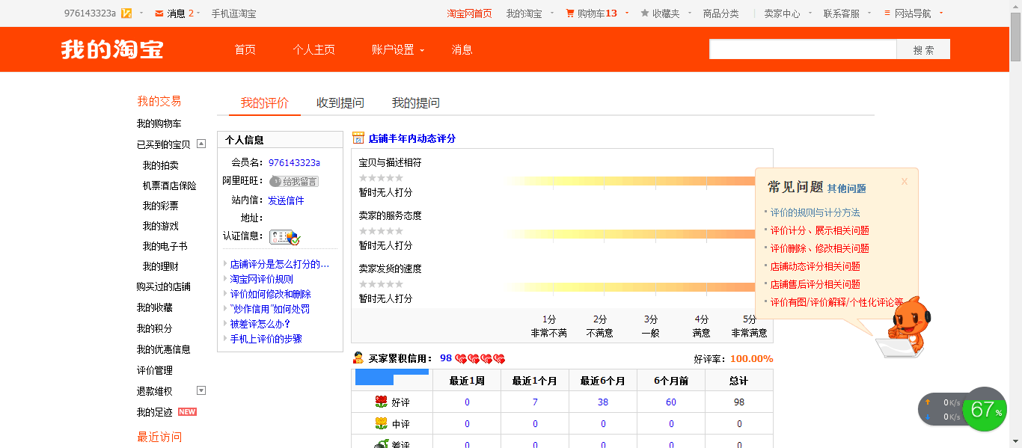Screen dimensions: 1022x448
Task: Click the store dynamic rating calendar icon
Action: pyautogui.click(x=358, y=138)
